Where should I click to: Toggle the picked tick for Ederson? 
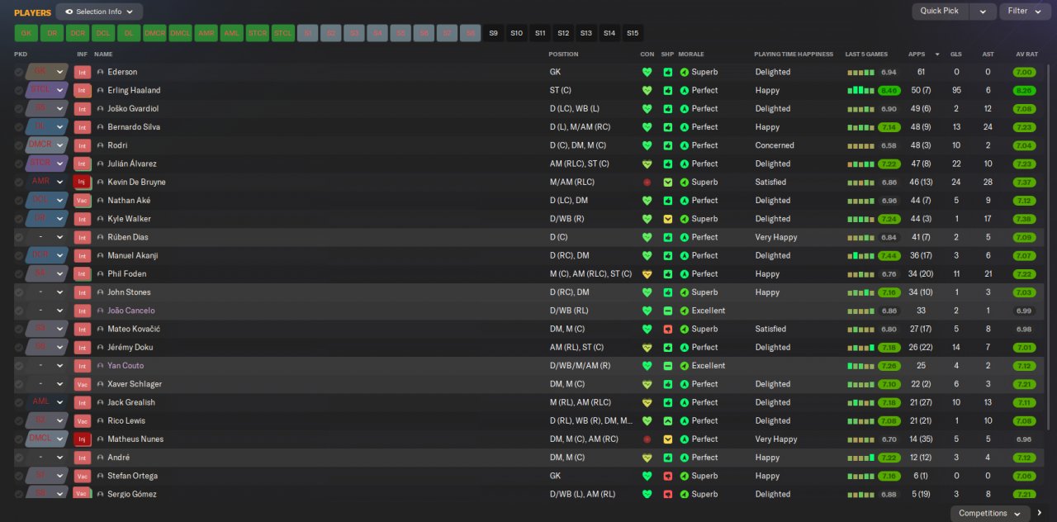[19, 72]
